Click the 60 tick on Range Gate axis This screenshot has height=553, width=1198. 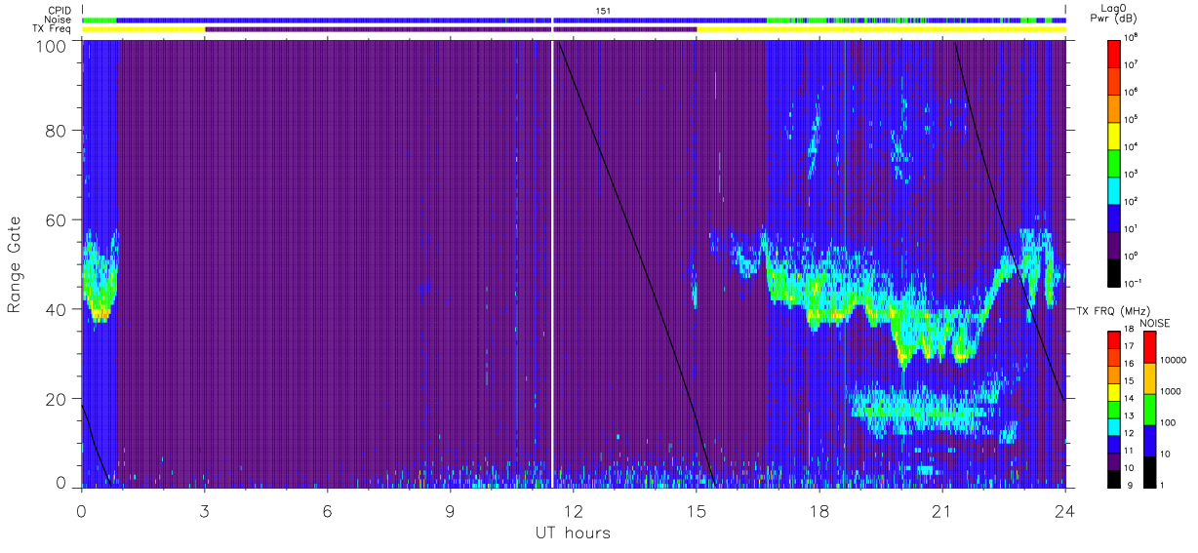click(57, 220)
